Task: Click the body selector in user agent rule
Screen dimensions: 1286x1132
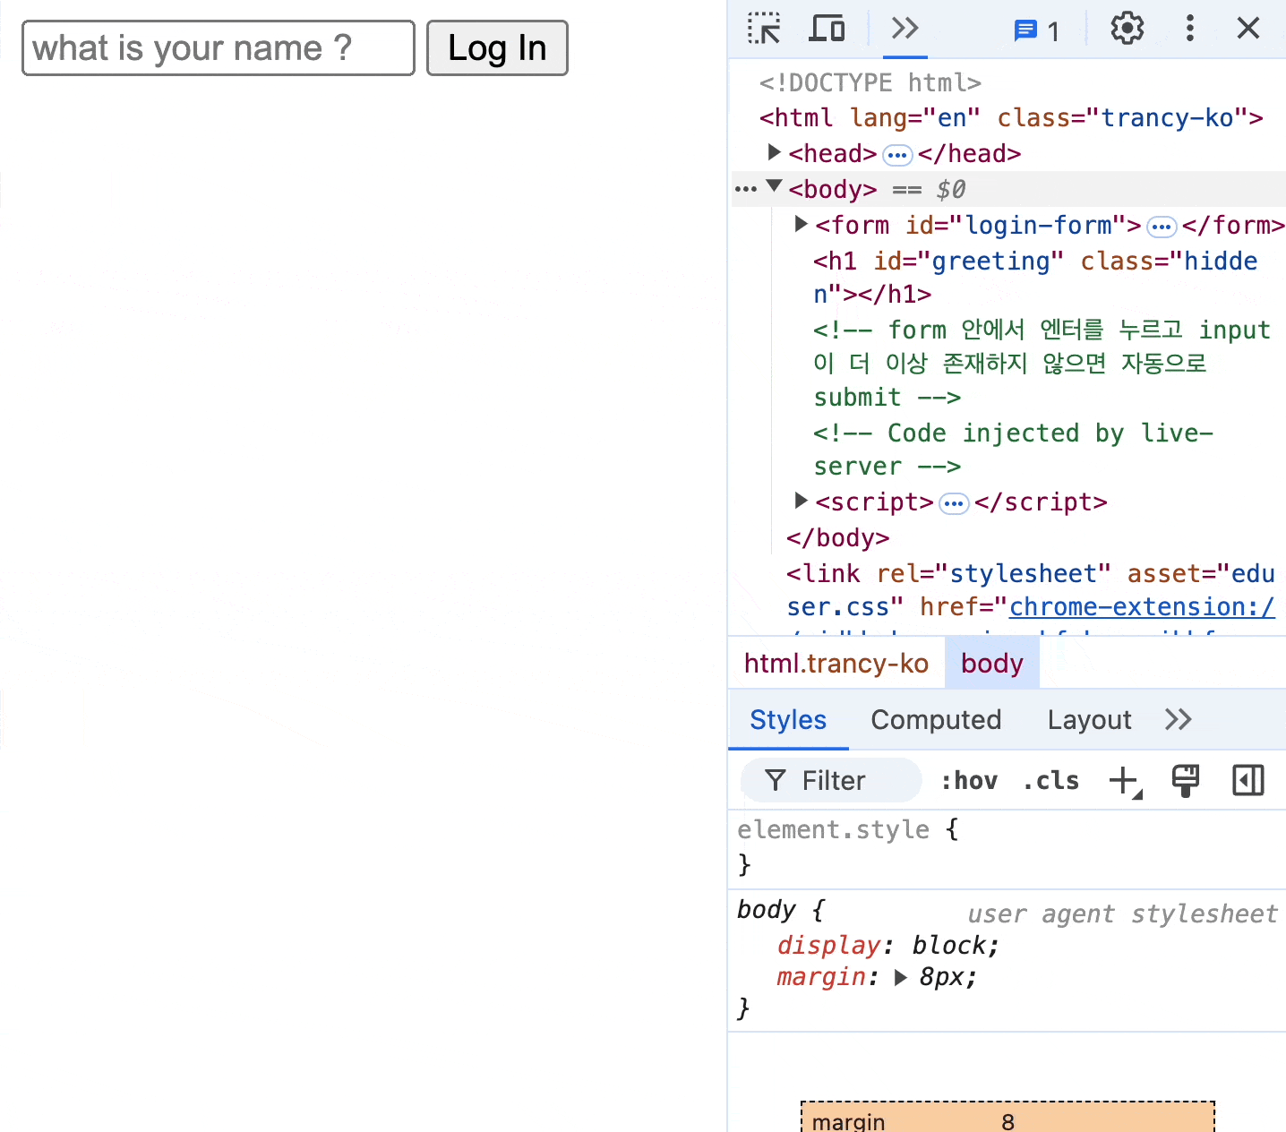Action: [x=766, y=910]
